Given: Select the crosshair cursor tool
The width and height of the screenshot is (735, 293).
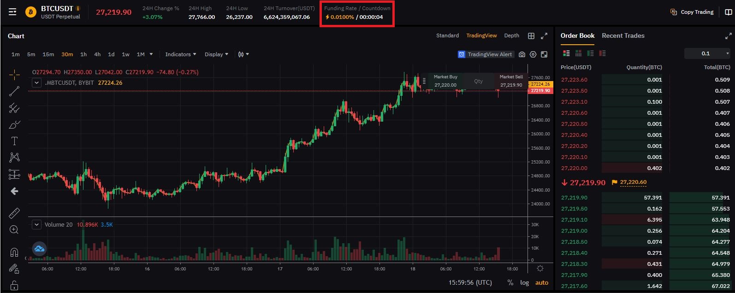Looking at the screenshot, I should [14, 74].
